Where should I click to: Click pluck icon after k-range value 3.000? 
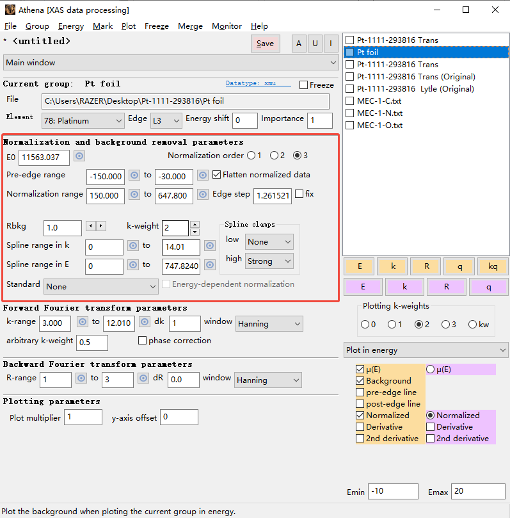tap(81, 322)
